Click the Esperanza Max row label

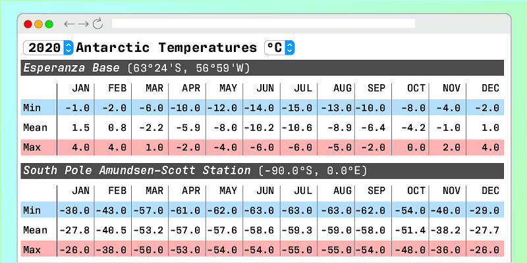click(x=32, y=146)
